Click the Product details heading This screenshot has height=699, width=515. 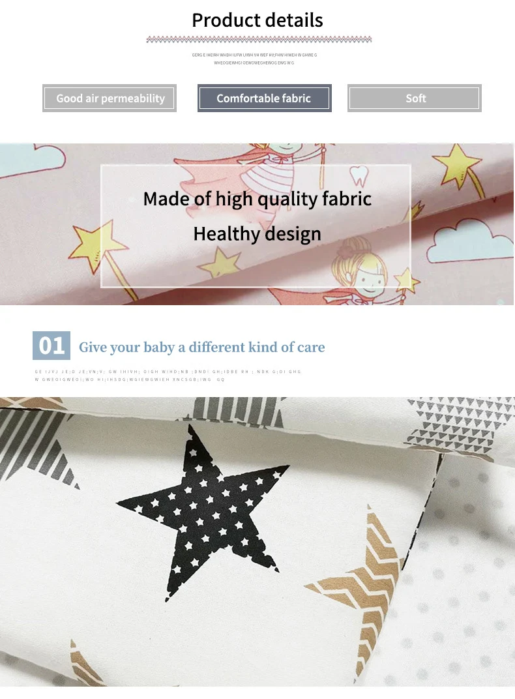257,20
